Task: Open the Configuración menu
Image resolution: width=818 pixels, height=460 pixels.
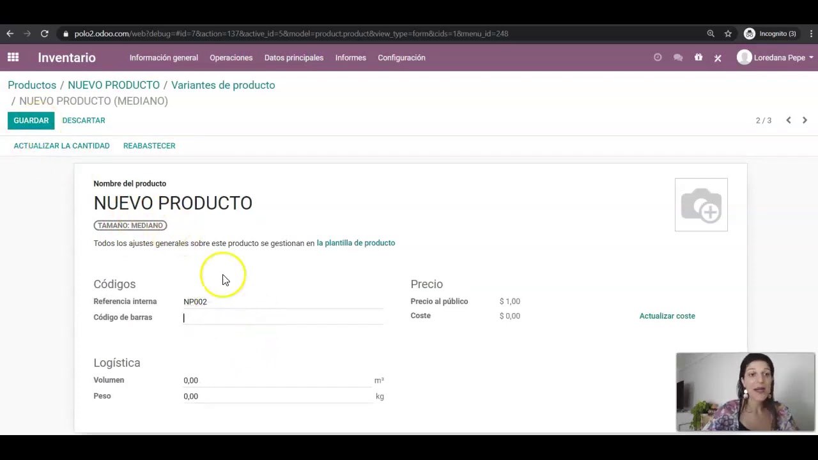Action: (401, 57)
